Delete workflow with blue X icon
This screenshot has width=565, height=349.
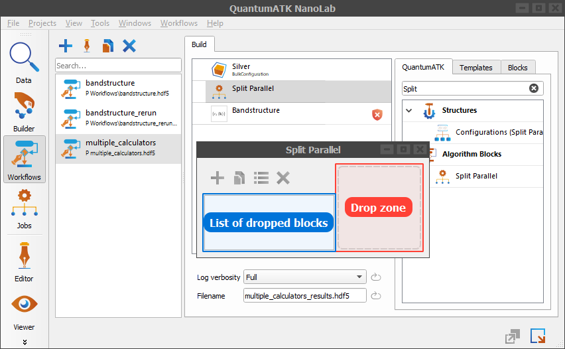click(129, 46)
